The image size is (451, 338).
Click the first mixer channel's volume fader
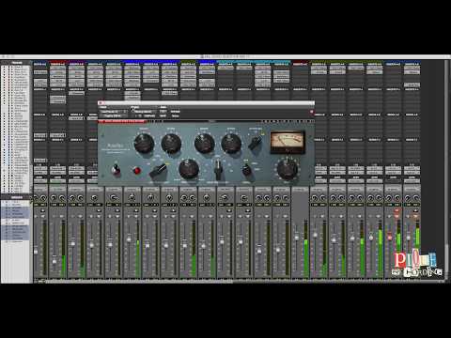click(x=36, y=251)
